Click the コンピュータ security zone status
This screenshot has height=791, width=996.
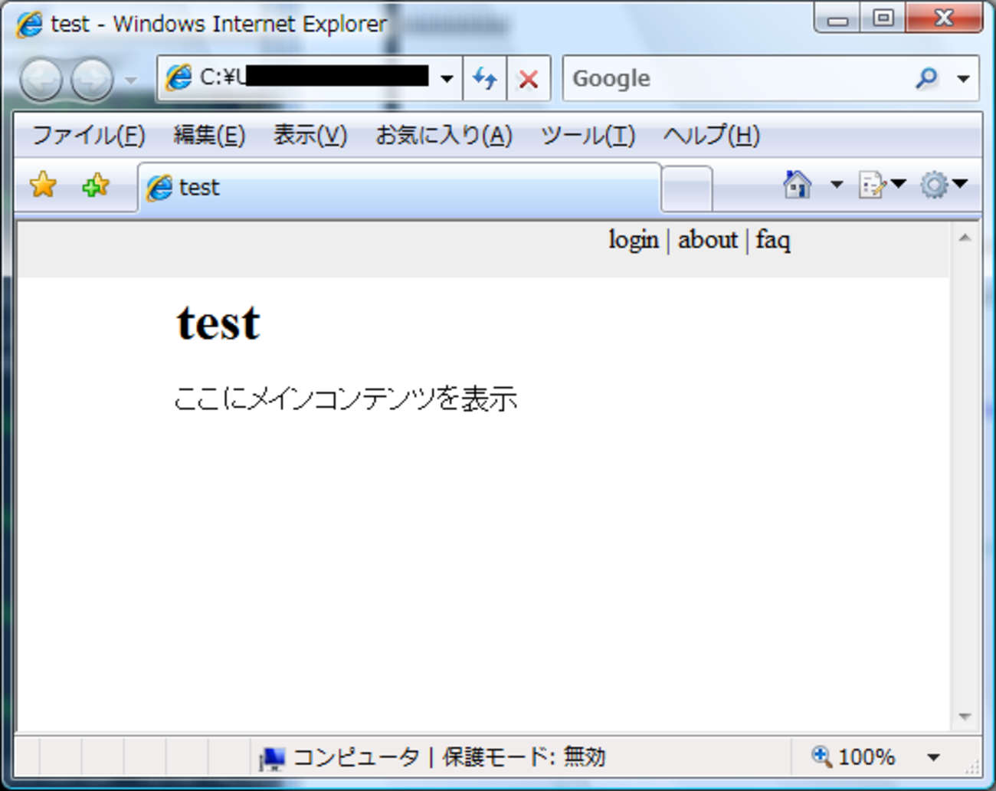356,757
